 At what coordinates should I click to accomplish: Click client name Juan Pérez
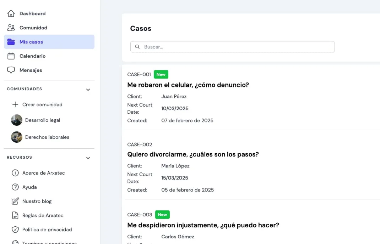point(174,96)
